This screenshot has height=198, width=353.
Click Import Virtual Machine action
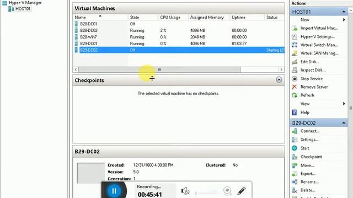tap(319, 28)
